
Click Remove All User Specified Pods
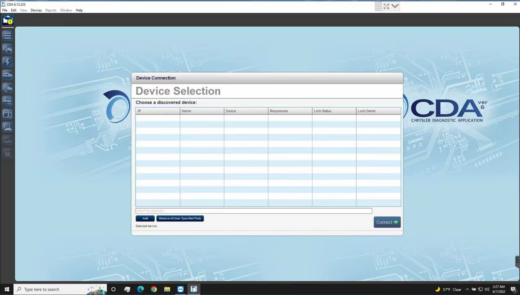pos(180,218)
